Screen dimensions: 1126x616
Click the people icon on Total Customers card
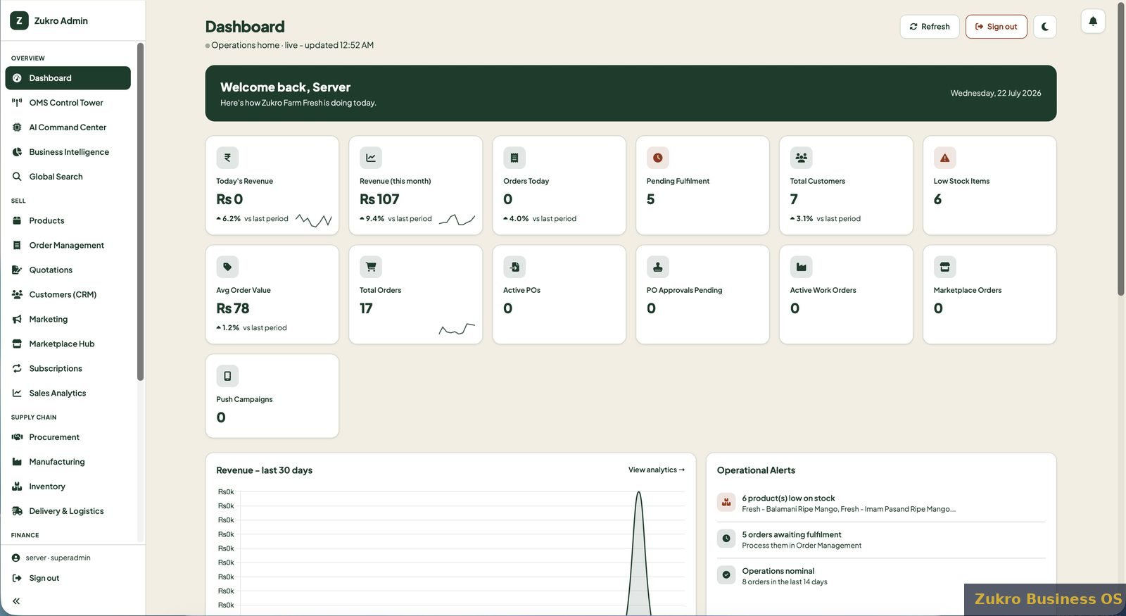[802, 158]
